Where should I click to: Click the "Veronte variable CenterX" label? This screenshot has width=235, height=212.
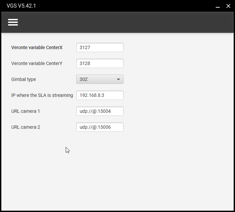coord(37,47)
